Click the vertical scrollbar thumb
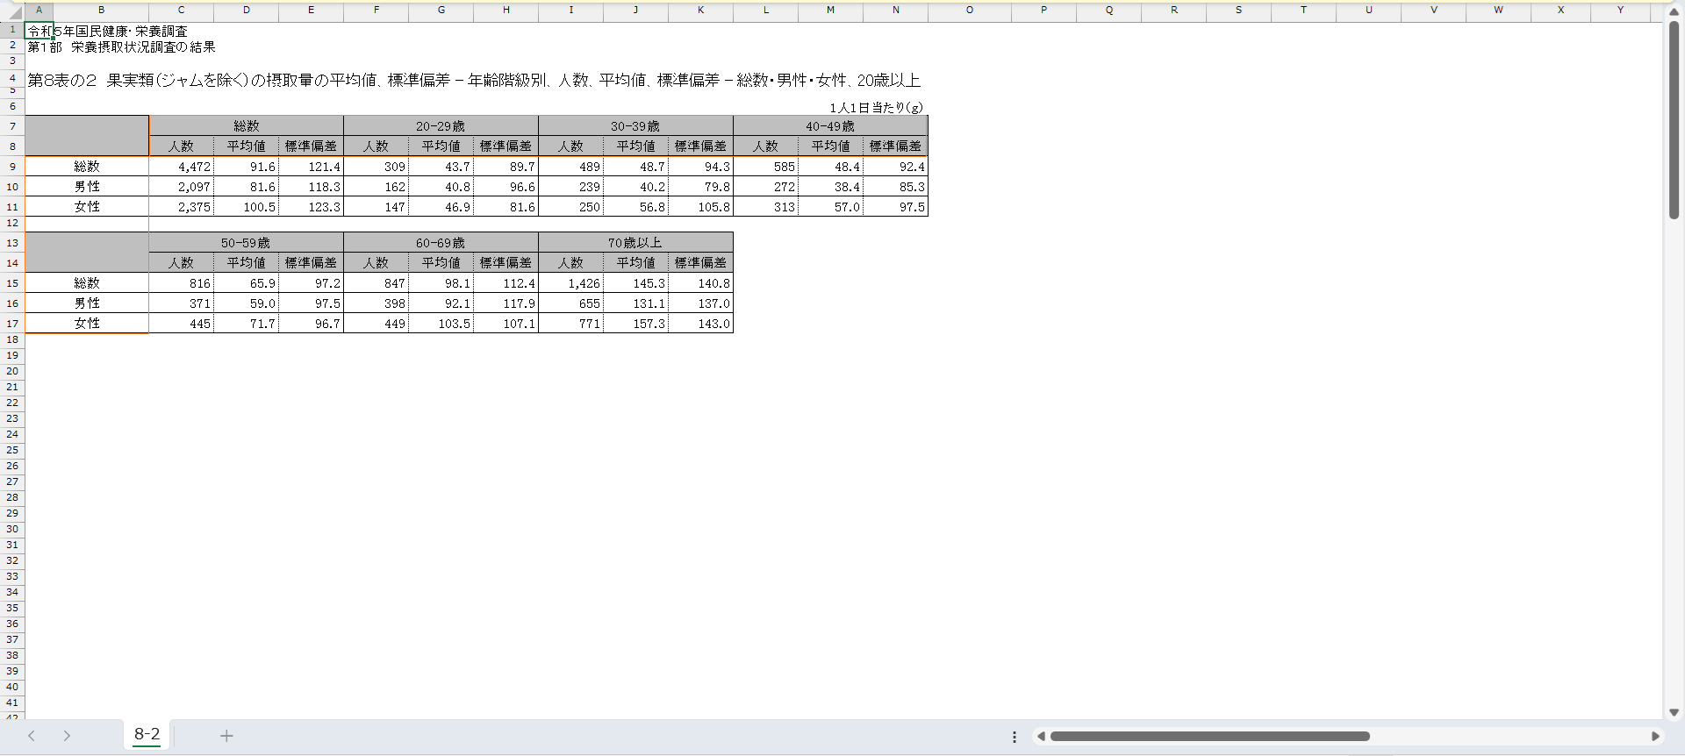Viewport: 1685px width, 756px height. (x=1674, y=118)
